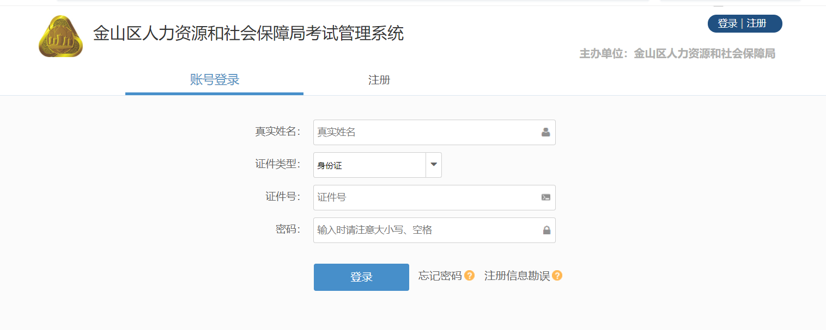The width and height of the screenshot is (826, 330).
Task: Open the 注册信息勘误 link
Action: pyautogui.click(x=517, y=276)
